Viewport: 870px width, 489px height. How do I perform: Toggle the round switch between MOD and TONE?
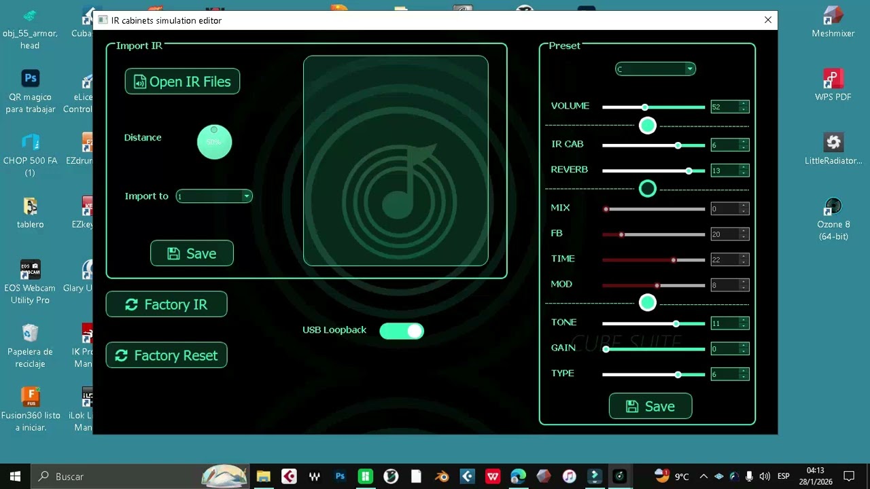(648, 302)
